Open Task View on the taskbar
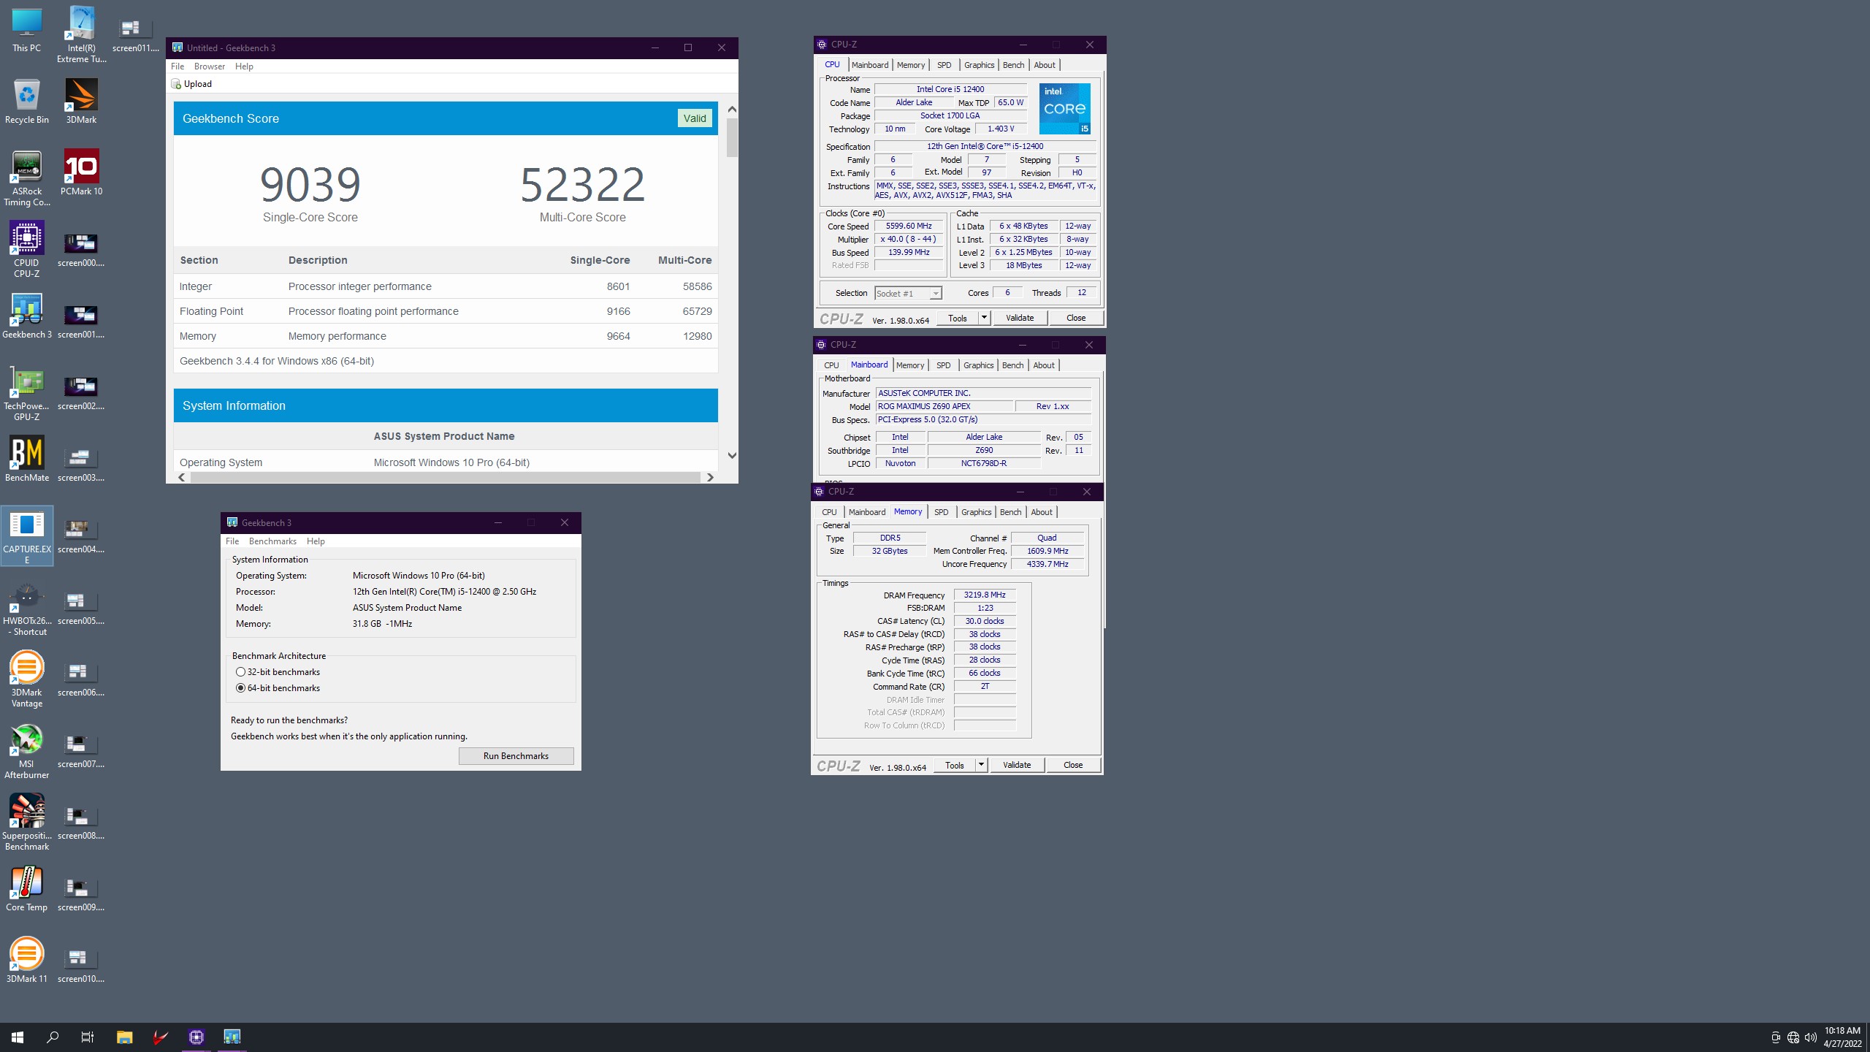 88,1037
